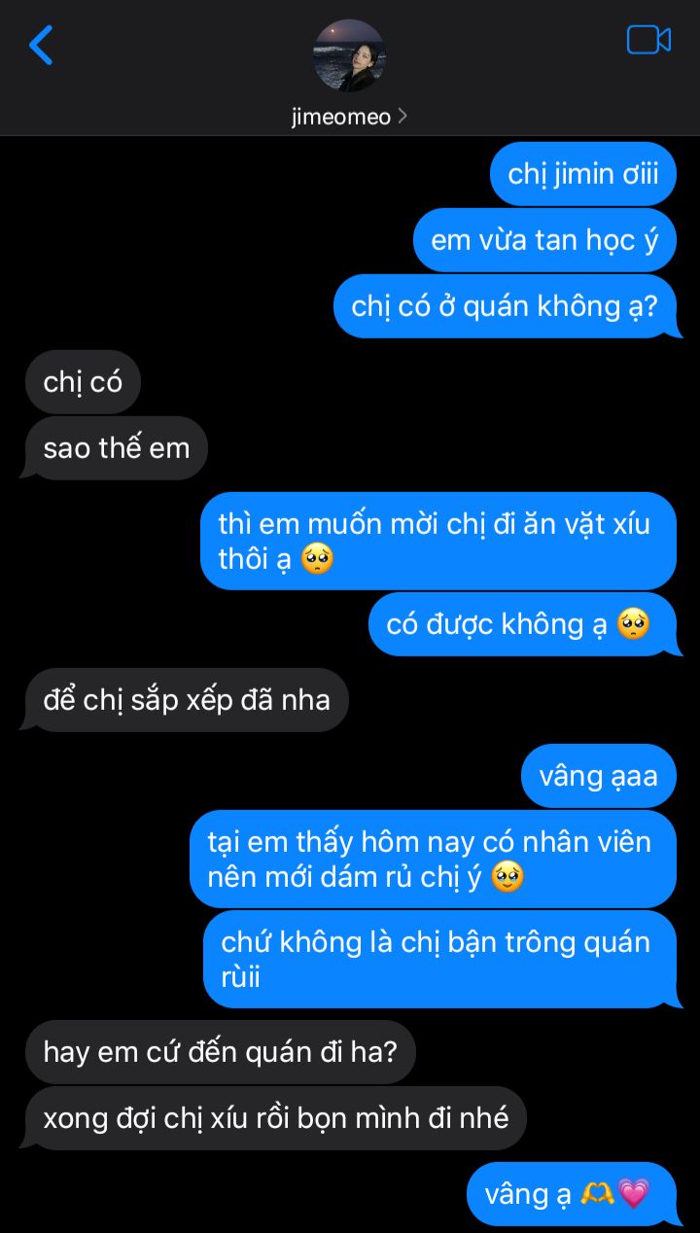Tap the blue bubble "vâng ạaa"

pyautogui.click(x=599, y=776)
